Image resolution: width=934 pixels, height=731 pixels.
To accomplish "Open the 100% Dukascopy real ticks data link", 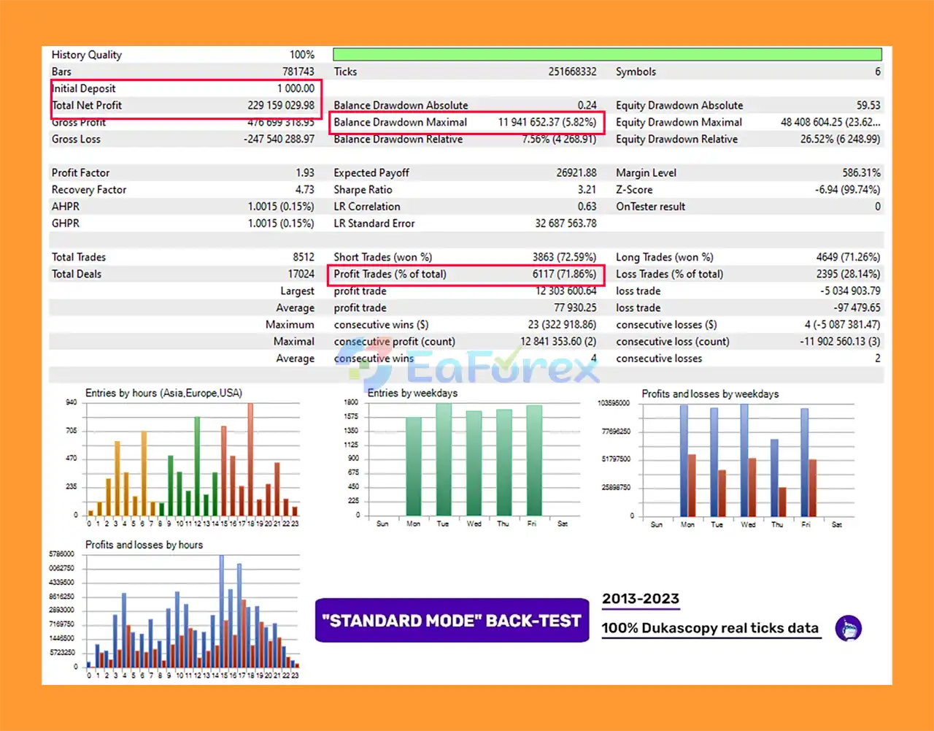I will pos(710,628).
